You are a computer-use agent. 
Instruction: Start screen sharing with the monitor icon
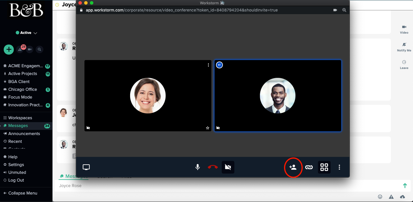pyautogui.click(x=86, y=167)
